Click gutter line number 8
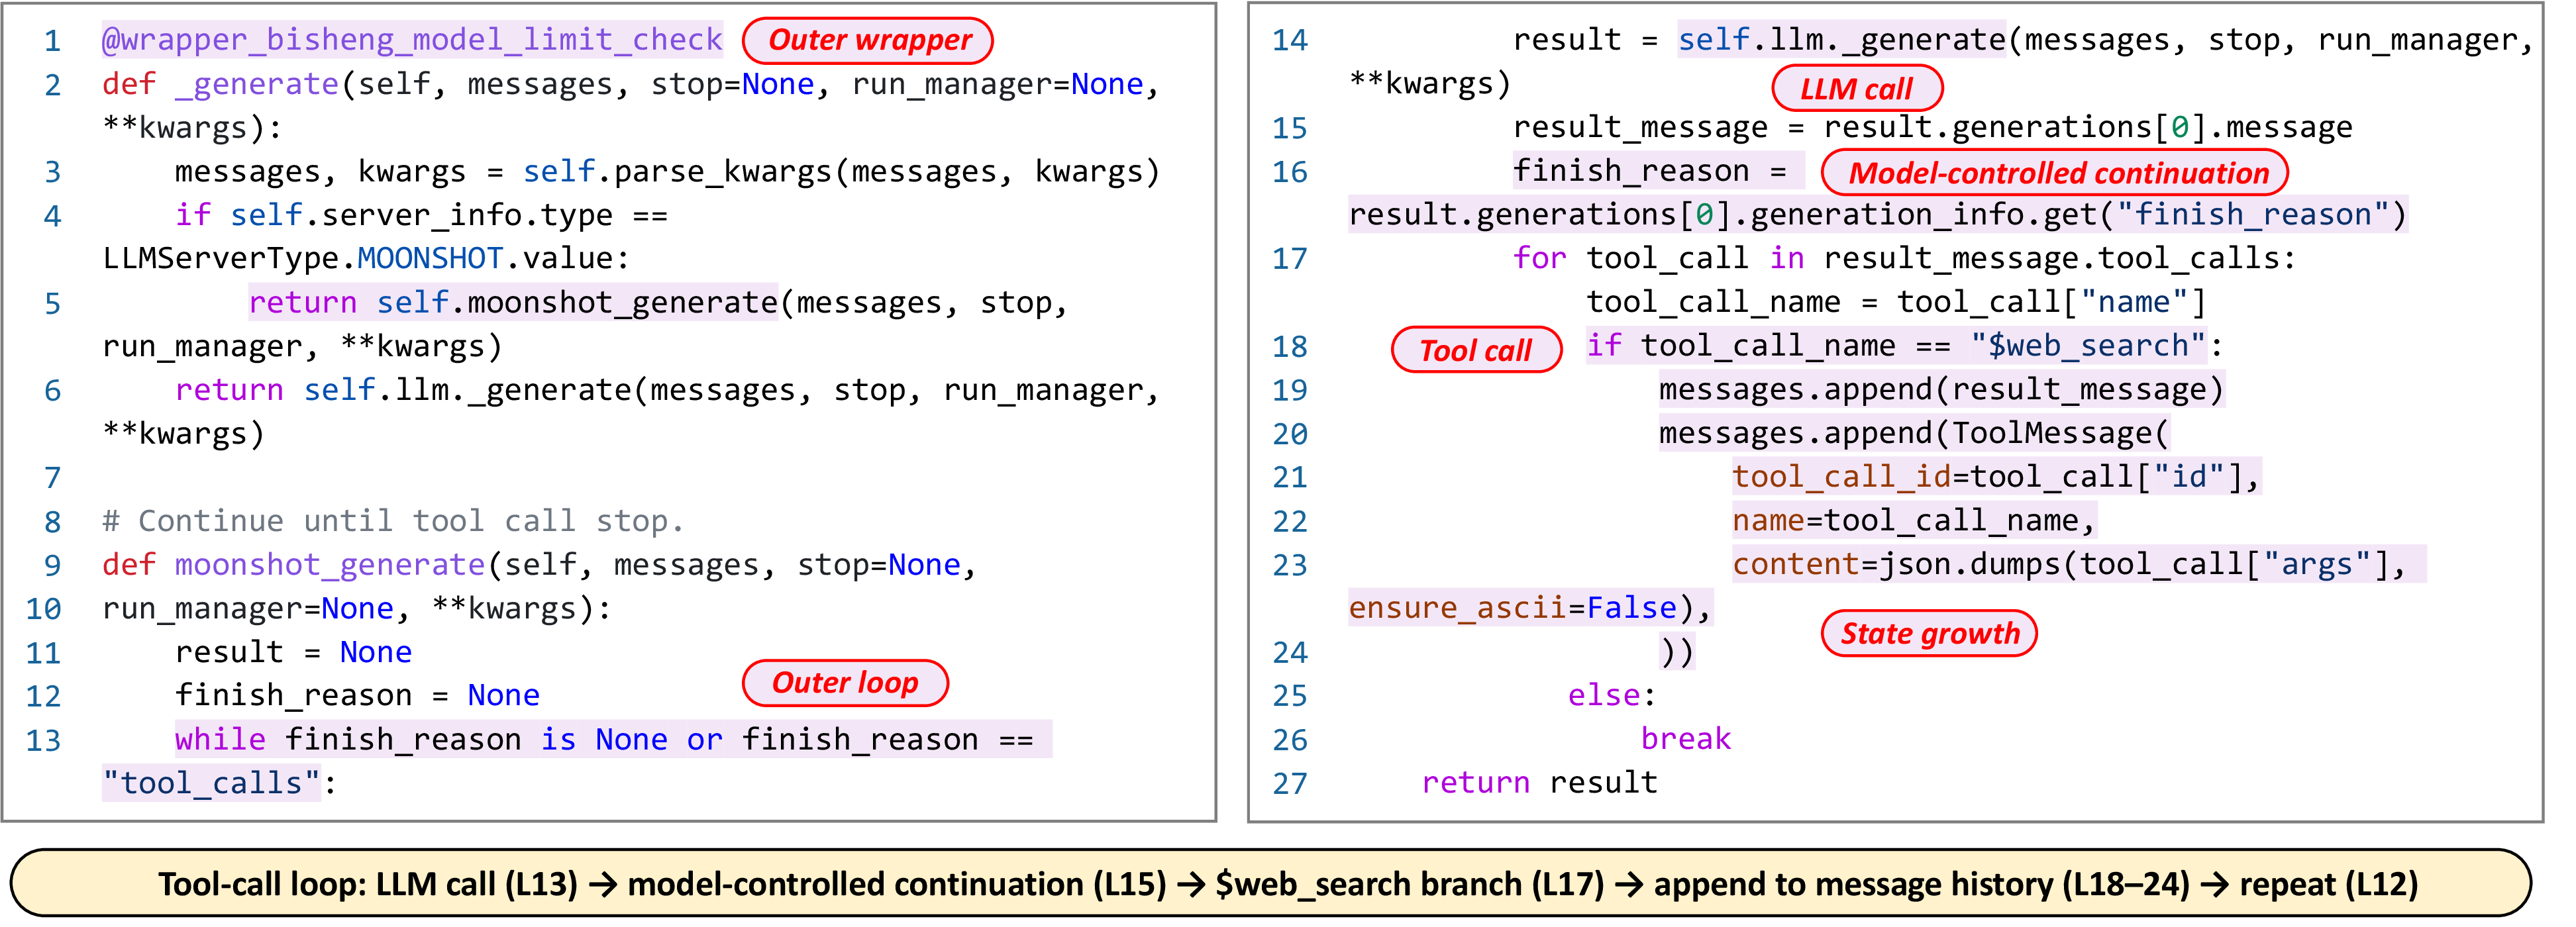Screen dimensions: 2576x927 pyautogui.click(x=52, y=522)
